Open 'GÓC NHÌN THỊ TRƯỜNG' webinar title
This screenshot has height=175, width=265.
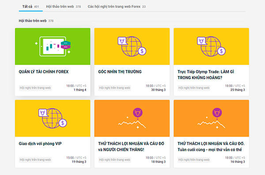point(120,72)
